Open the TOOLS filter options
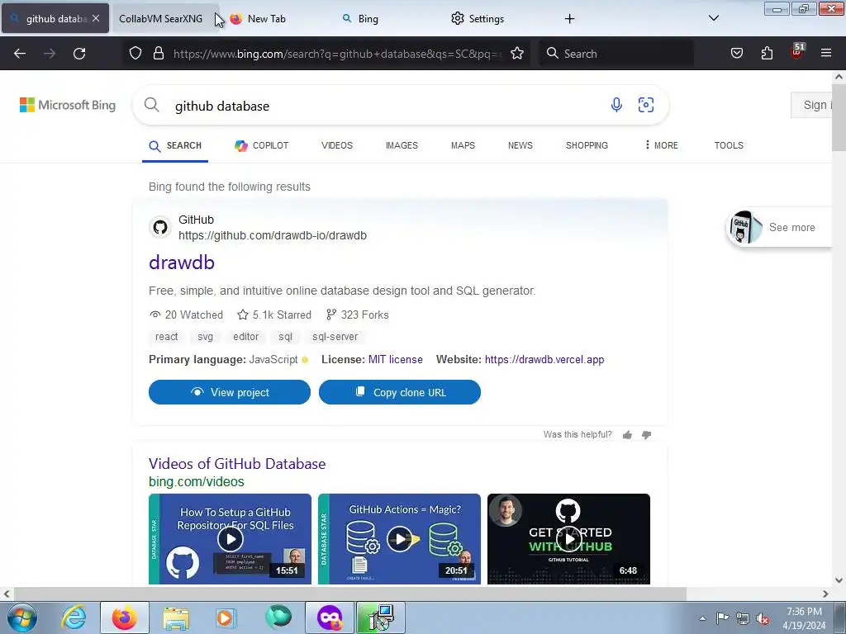Viewport: 846px width, 634px height. coord(729,145)
